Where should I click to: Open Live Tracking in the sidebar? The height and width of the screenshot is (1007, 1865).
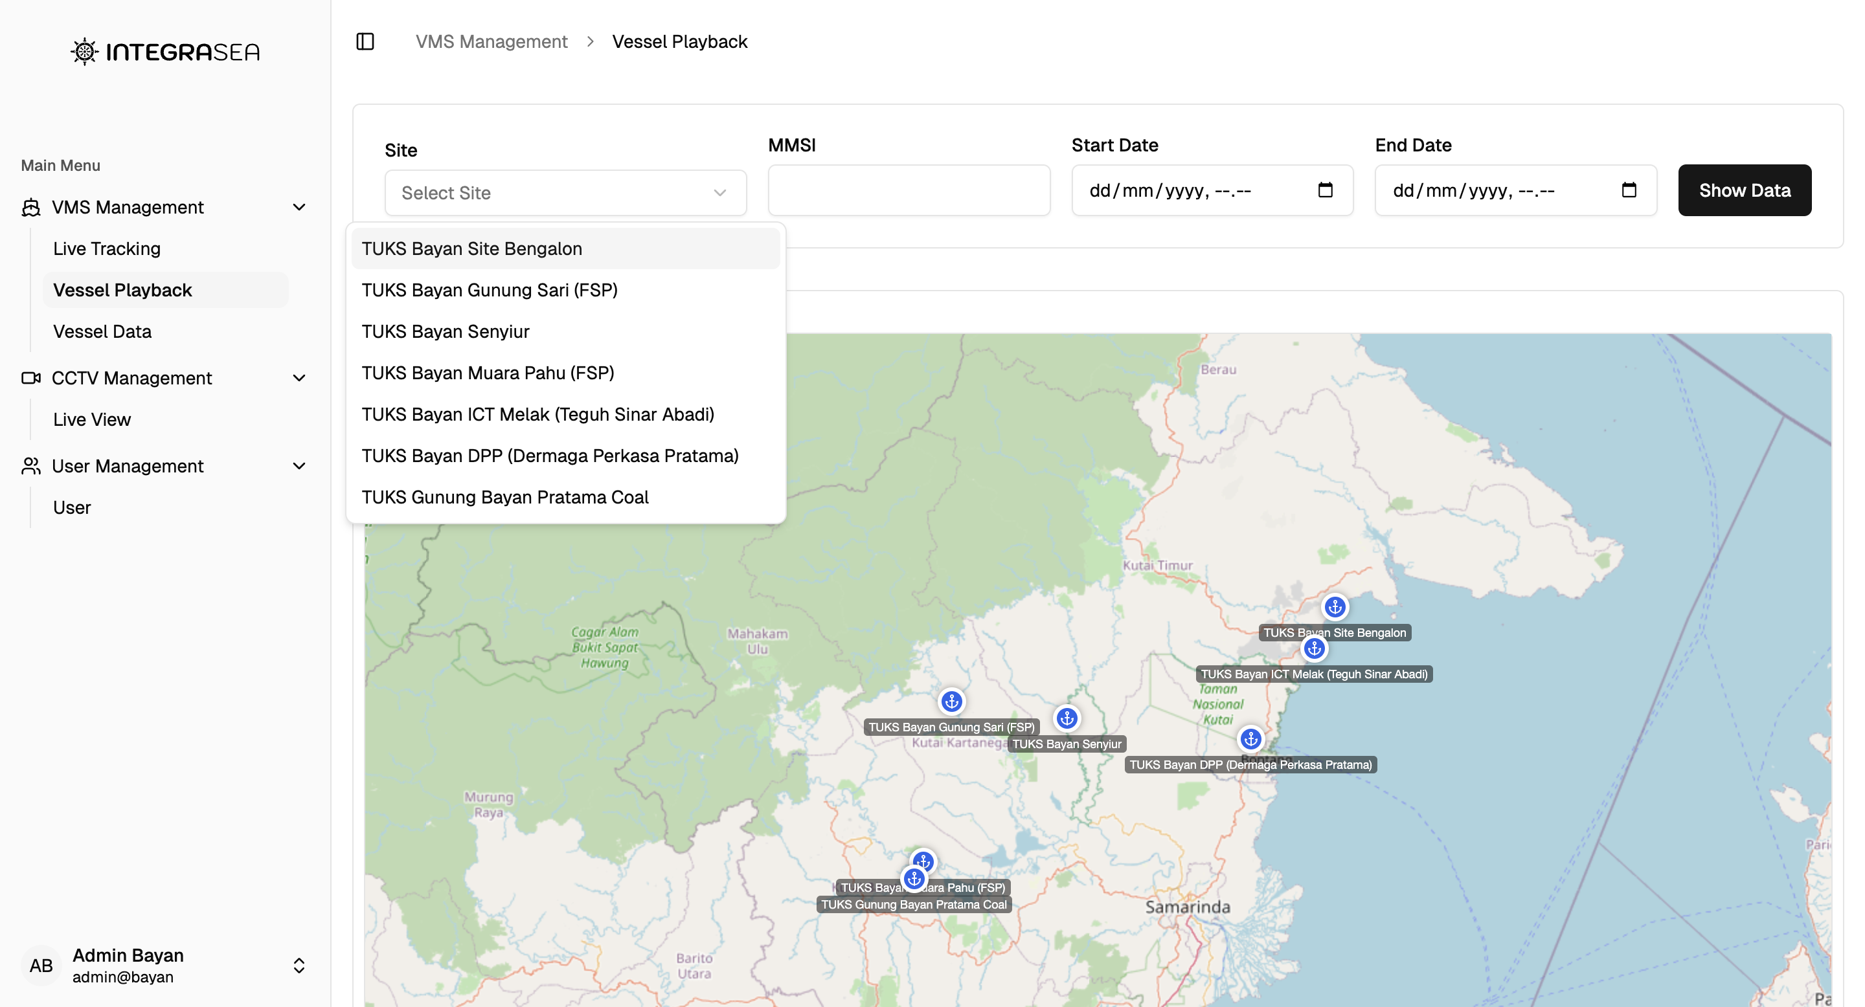coord(106,249)
